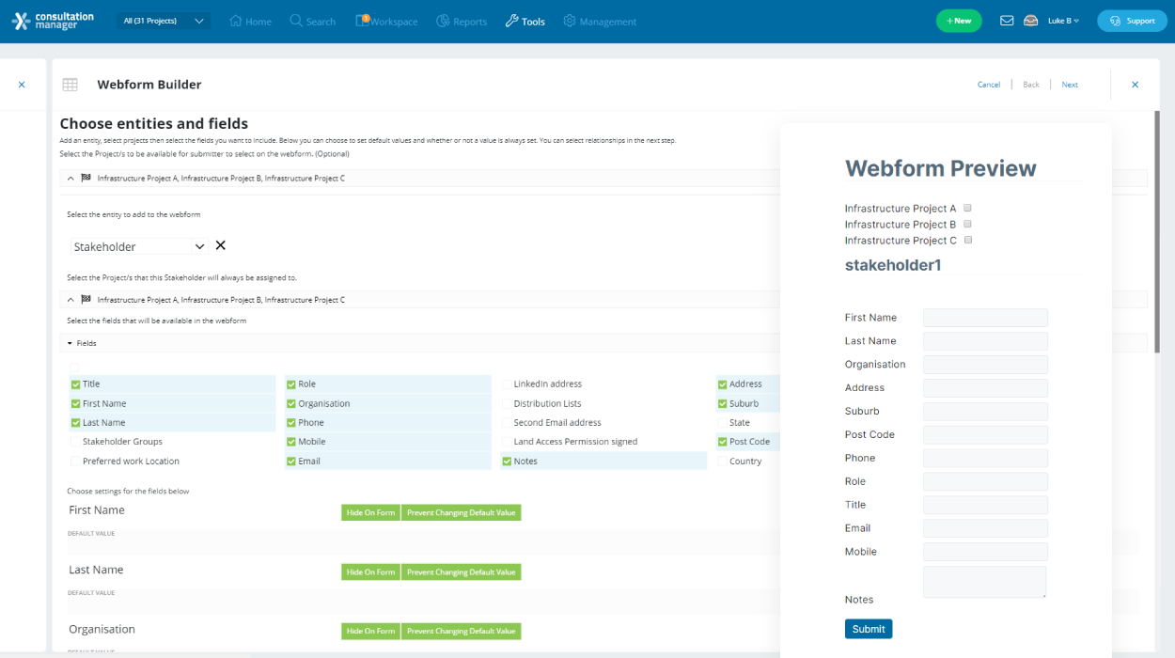Click the preview First Name input
This screenshot has width=1175, height=658.
tap(985, 318)
